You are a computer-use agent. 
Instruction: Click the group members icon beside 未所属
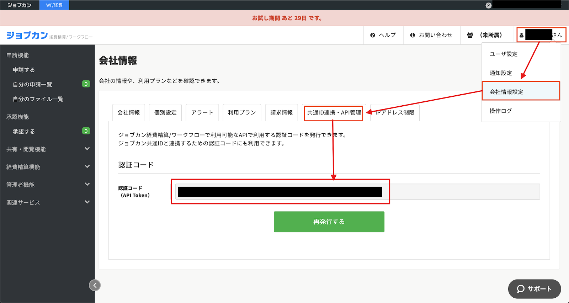470,35
